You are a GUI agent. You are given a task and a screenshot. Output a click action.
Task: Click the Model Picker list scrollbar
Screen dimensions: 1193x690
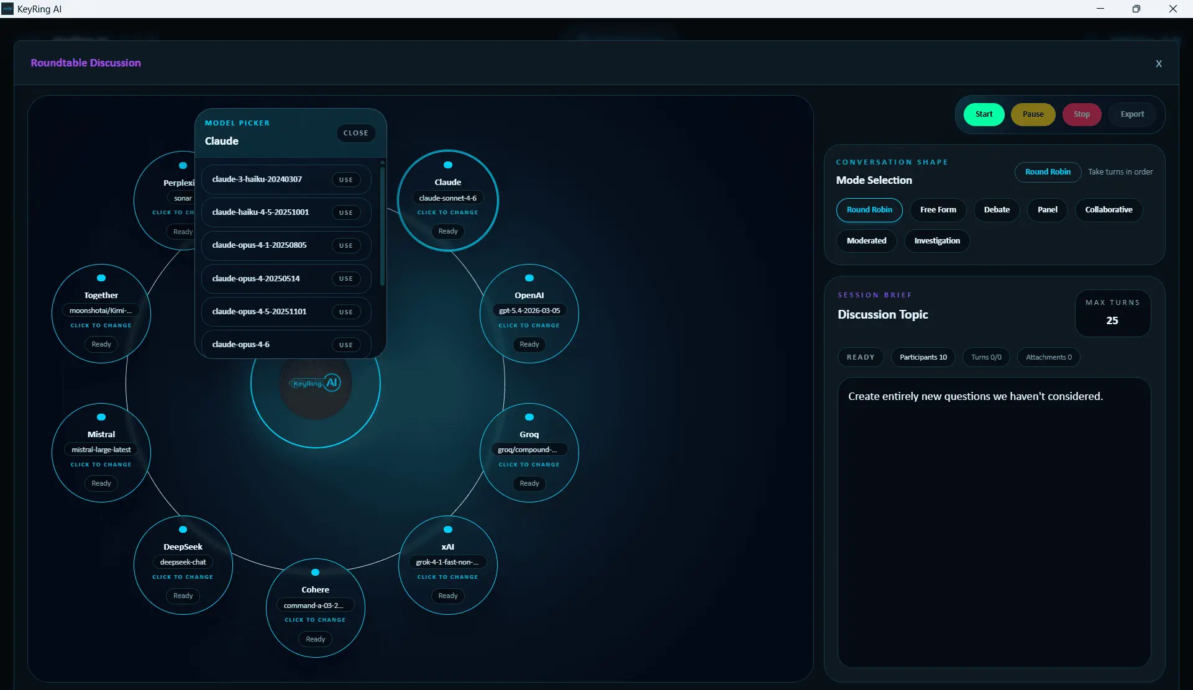point(382,226)
